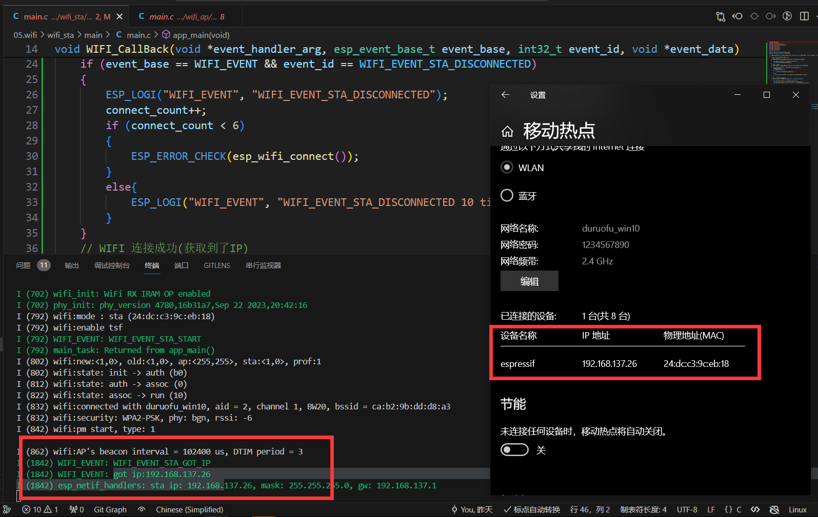This screenshot has height=517, width=818.
Task: Click the 编辑 button in hotspot settings
Action: 529,281
